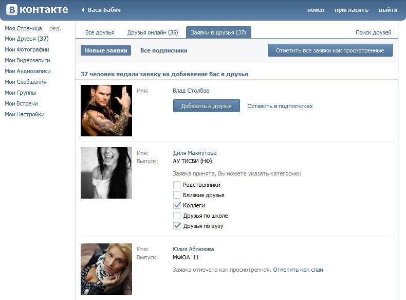Open Влад Столбов's profile photo
This screenshot has width=406, height=300.
(106, 111)
